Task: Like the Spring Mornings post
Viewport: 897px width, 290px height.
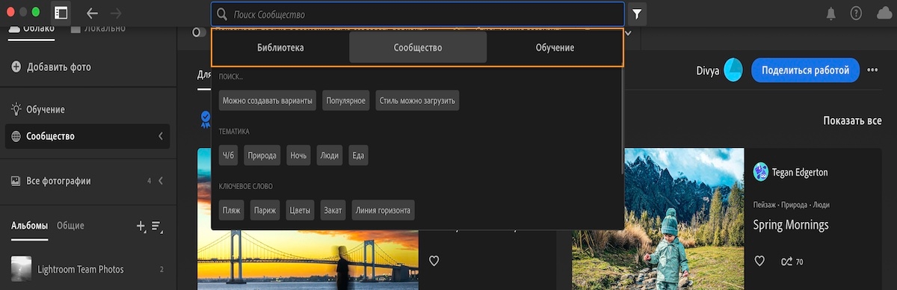Action: tap(759, 261)
